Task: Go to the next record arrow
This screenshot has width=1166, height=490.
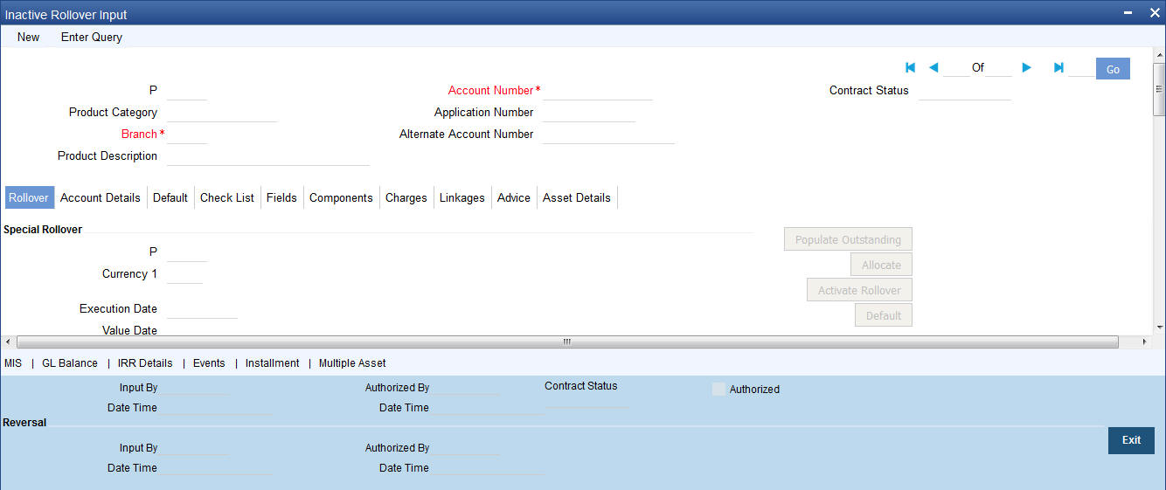Action: point(1027,67)
